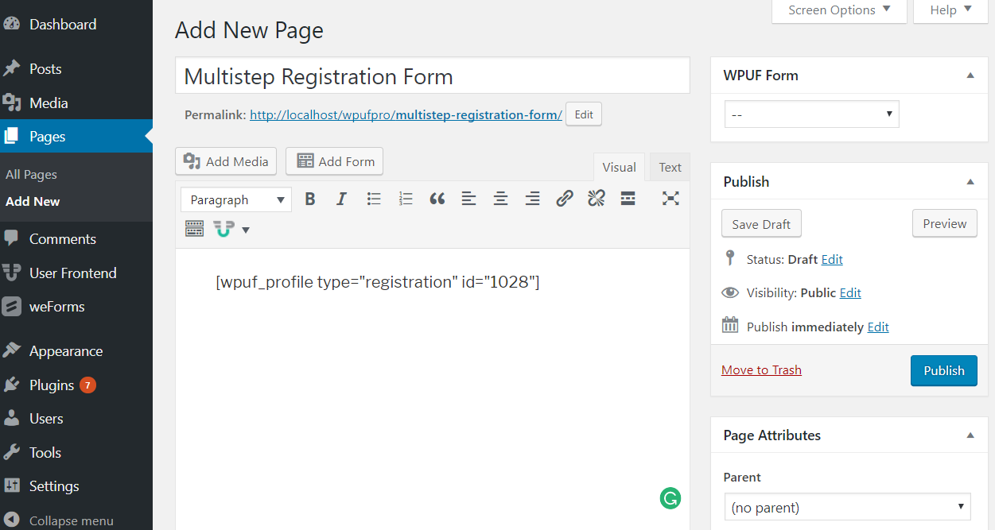
Task: Click the publish calendar icon
Action: (730, 325)
